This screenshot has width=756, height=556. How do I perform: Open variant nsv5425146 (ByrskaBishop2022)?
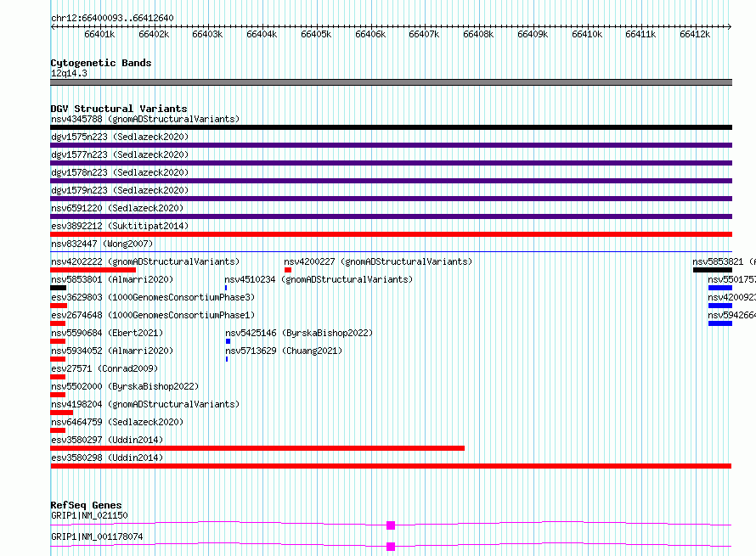(x=299, y=333)
